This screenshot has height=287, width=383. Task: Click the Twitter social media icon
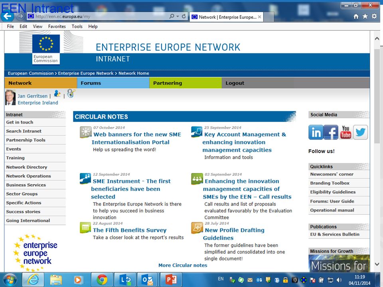360,132
